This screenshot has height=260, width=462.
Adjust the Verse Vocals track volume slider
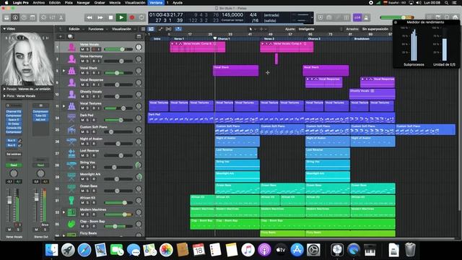click(x=118, y=49)
